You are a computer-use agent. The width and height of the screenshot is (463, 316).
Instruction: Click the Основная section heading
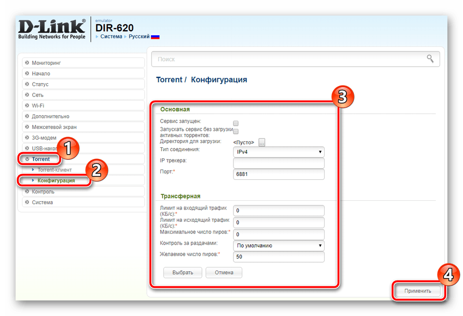[x=175, y=109]
